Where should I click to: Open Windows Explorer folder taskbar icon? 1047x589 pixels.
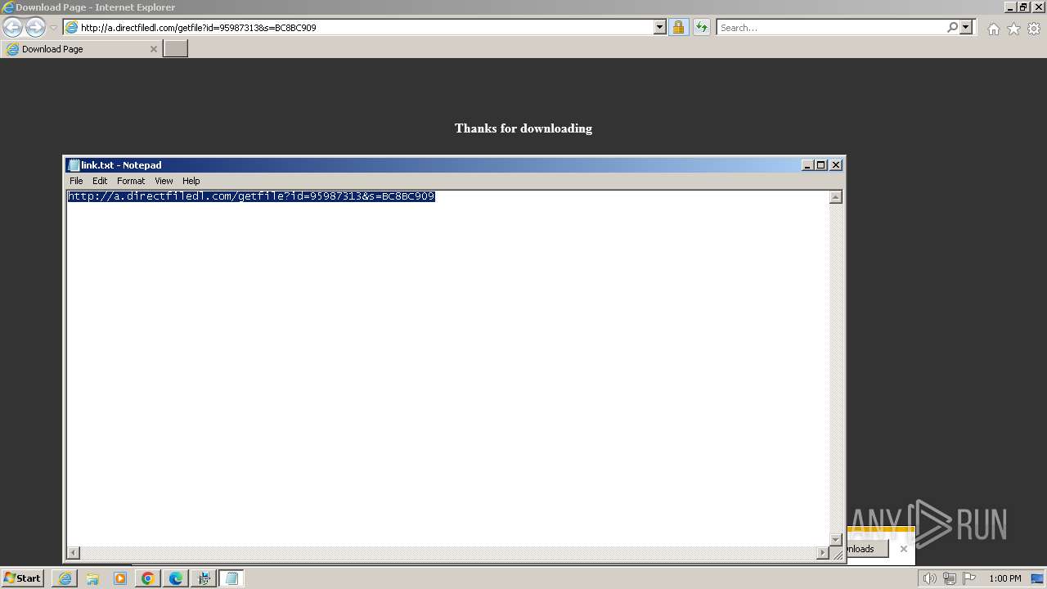tap(92, 578)
